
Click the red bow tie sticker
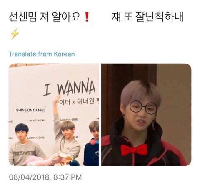[x=134, y=150]
